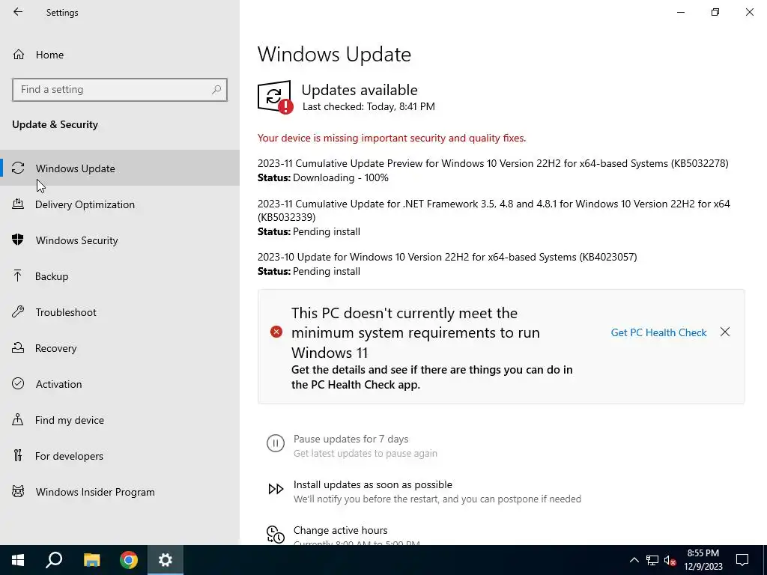Image resolution: width=767 pixels, height=575 pixels.
Task: Go back using the Settings back arrow
Action: coord(18,12)
